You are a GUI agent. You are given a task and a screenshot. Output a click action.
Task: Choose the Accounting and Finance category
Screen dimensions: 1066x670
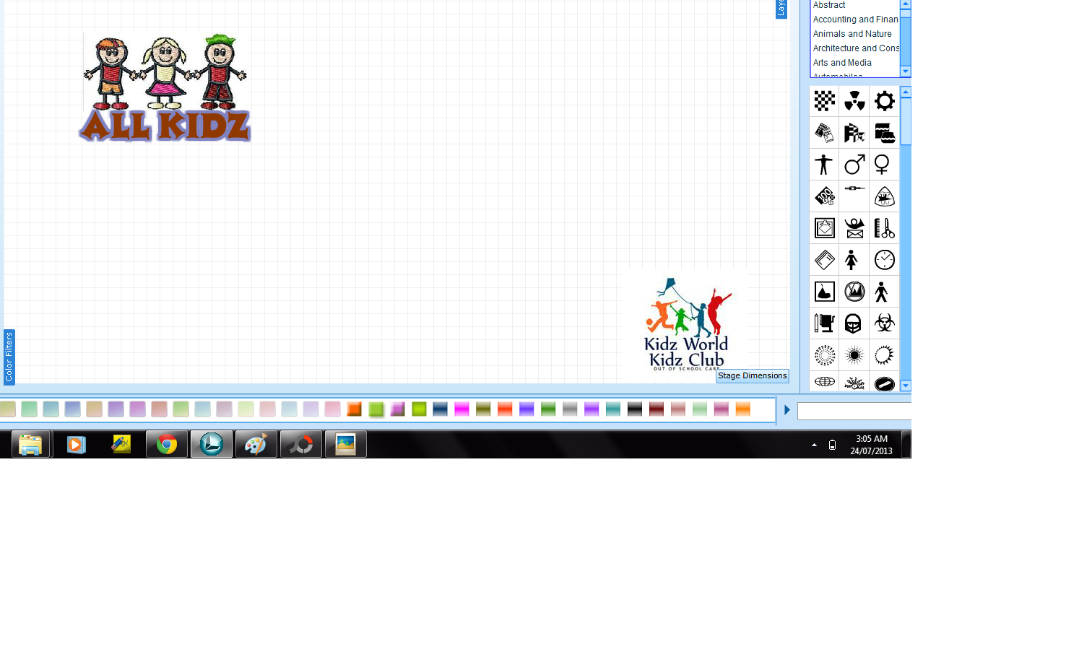(x=856, y=19)
